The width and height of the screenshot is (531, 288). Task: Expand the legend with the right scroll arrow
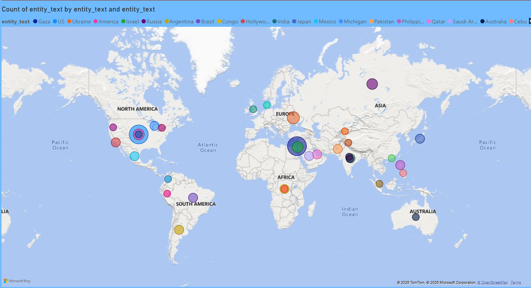pos(529,21)
